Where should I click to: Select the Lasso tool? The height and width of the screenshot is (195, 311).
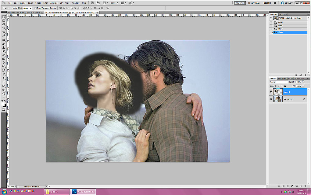[4, 24]
